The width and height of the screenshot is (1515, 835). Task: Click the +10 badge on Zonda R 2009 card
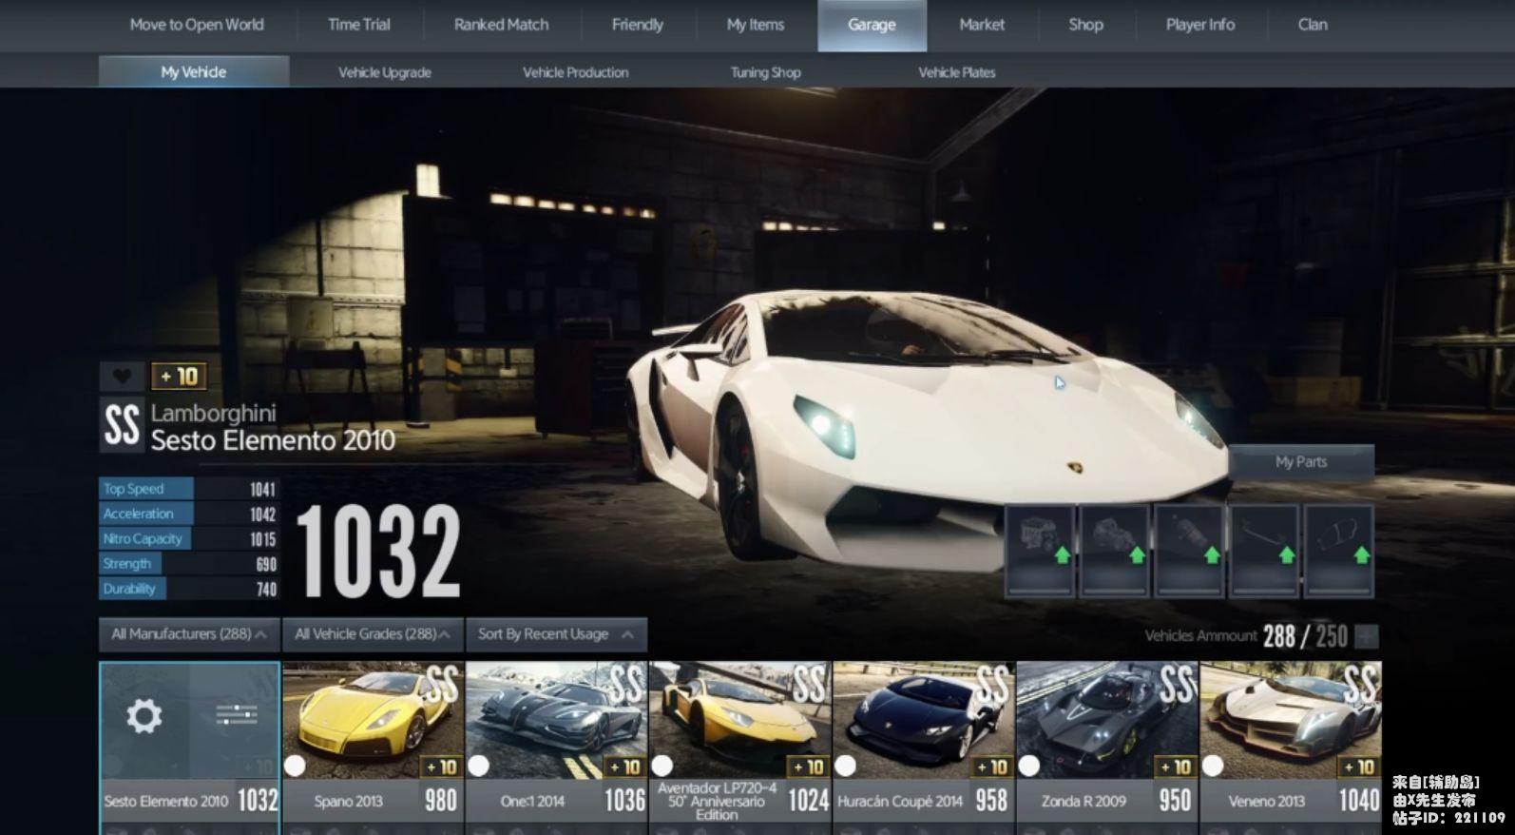coord(1175,767)
